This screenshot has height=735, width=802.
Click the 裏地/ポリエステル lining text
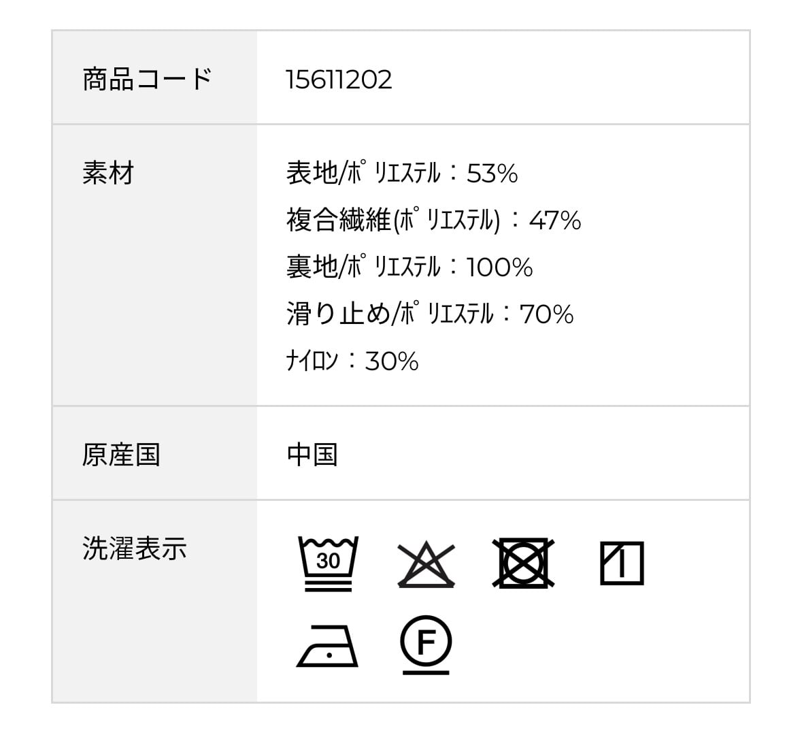tap(364, 267)
